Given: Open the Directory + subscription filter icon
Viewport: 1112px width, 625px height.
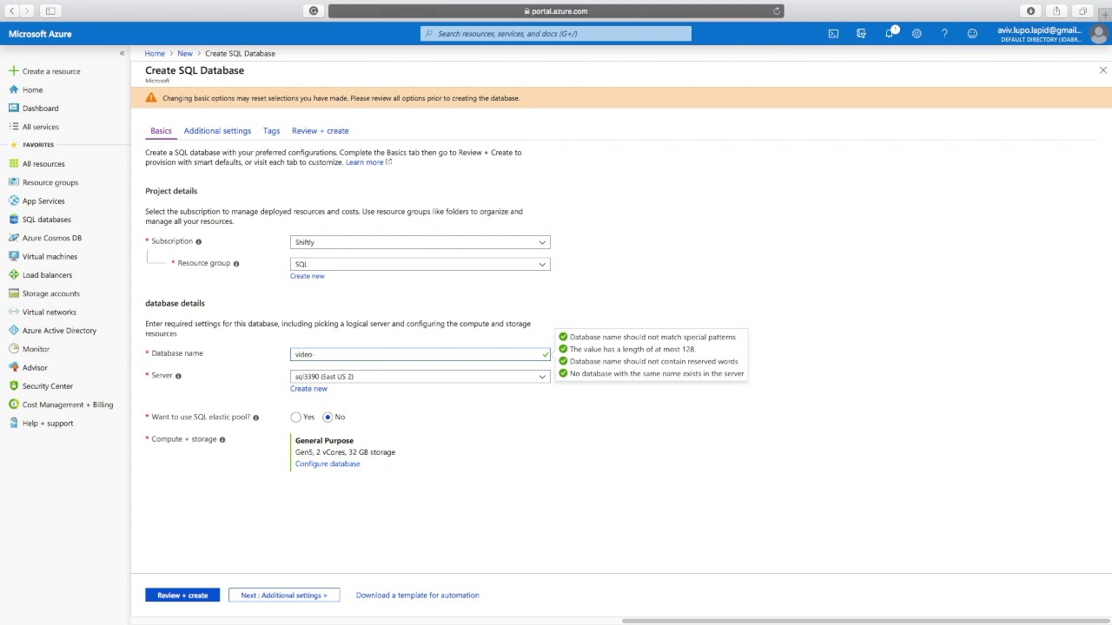Looking at the screenshot, I should pos(861,34).
